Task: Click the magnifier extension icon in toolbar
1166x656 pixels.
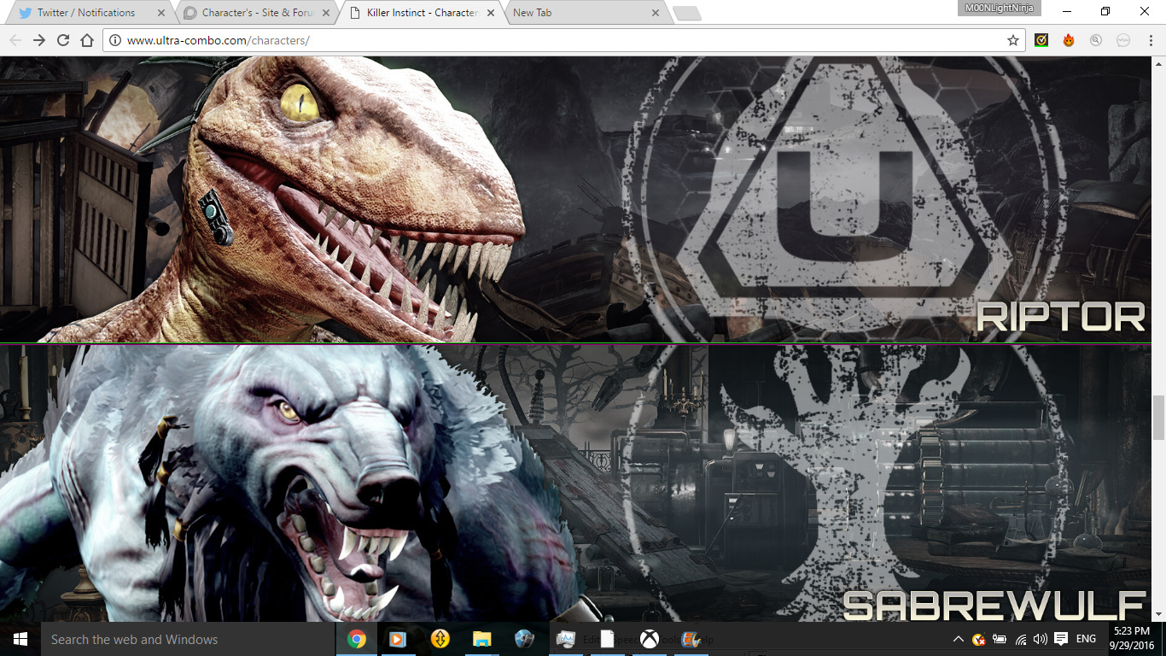Action: coord(1096,40)
